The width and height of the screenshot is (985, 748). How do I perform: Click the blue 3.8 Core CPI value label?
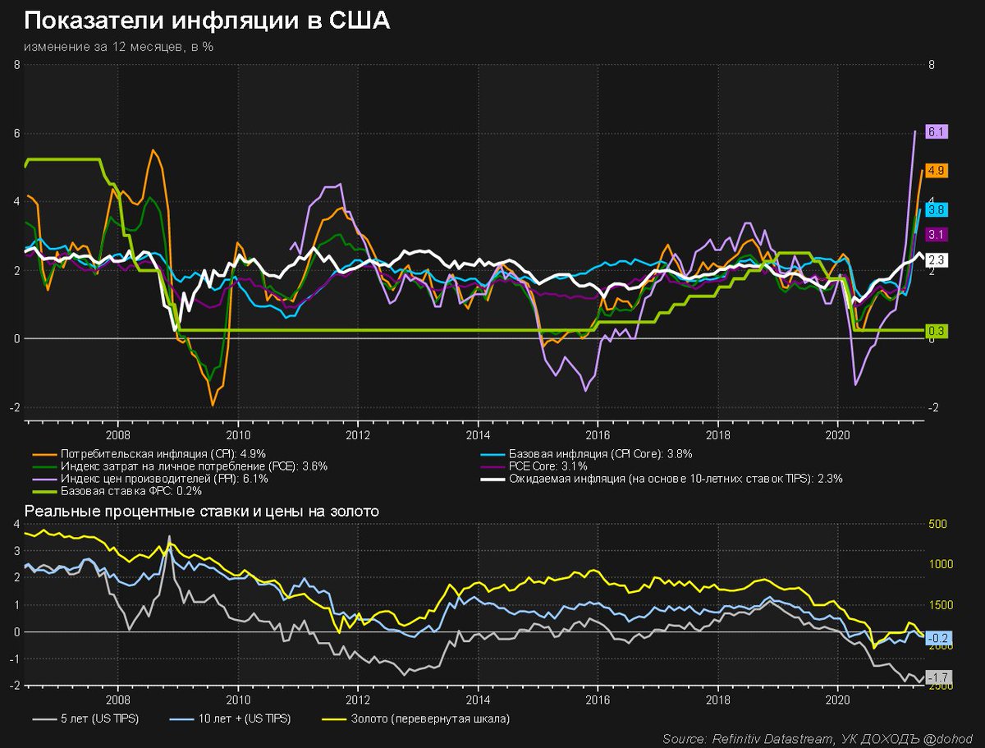(x=937, y=209)
